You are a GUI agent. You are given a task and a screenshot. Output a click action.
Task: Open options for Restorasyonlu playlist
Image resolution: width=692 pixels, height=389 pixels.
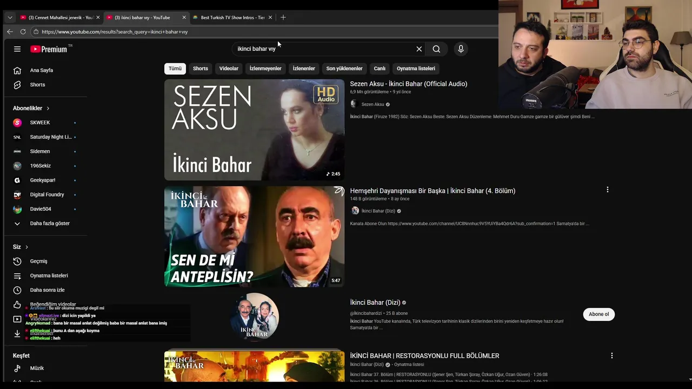click(x=612, y=356)
